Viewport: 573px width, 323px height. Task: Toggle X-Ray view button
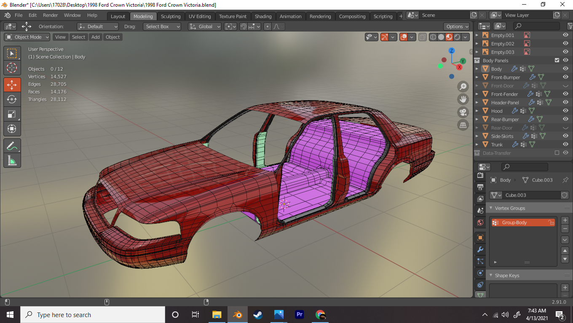tap(423, 37)
